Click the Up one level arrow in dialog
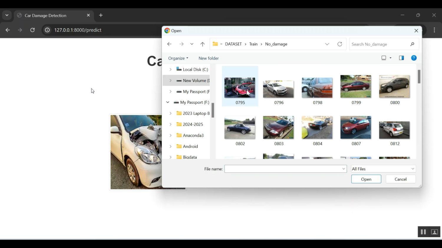442x248 pixels. 202,44
